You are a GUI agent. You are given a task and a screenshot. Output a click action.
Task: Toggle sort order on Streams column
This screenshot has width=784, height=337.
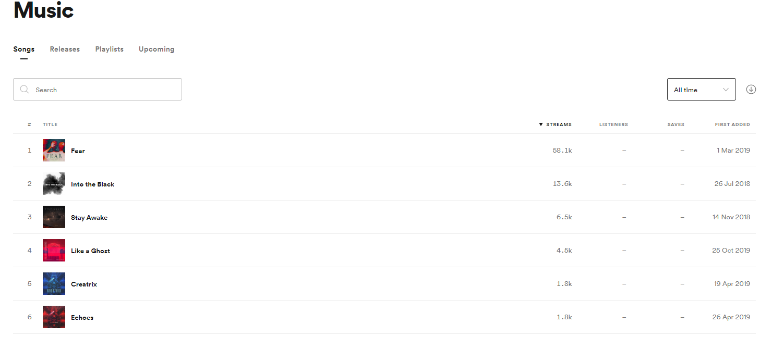(555, 124)
